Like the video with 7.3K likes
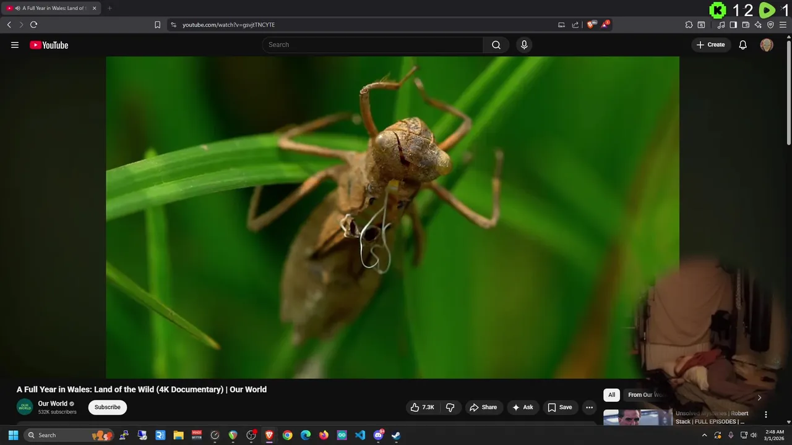 [x=423, y=407]
